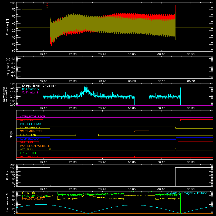Click the 23:45 time label under the Roll period plot
This screenshot has height=216, width=216.
pos(102,81)
